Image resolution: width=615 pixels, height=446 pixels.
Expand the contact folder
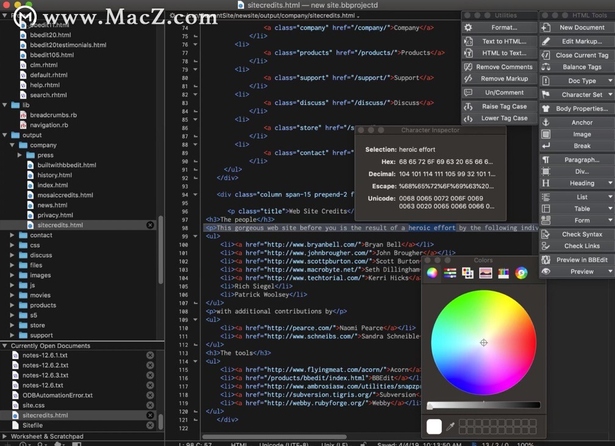click(12, 235)
